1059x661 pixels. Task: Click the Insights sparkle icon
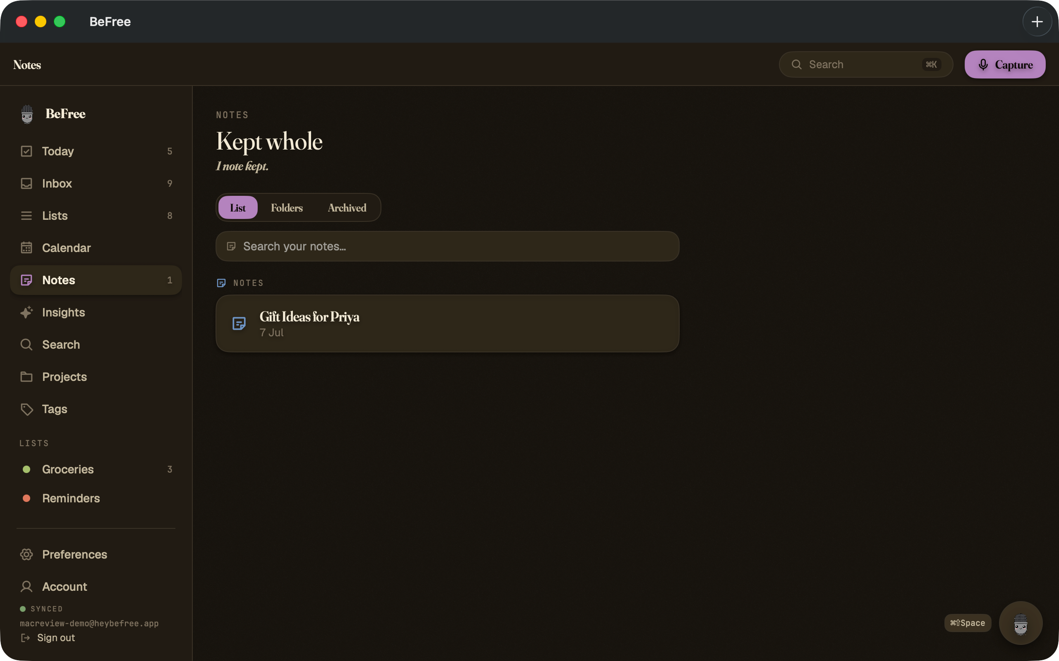point(26,312)
